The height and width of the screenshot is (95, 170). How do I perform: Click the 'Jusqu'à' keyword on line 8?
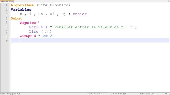[x=28, y=36]
